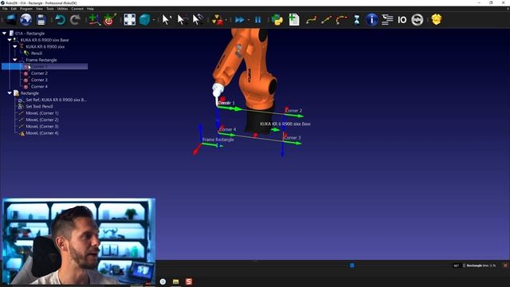Image resolution: width=510 pixels, height=287 pixels.
Task: Select MoveL (Corner 2) instruction
Action: pyautogui.click(x=42, y=120)
